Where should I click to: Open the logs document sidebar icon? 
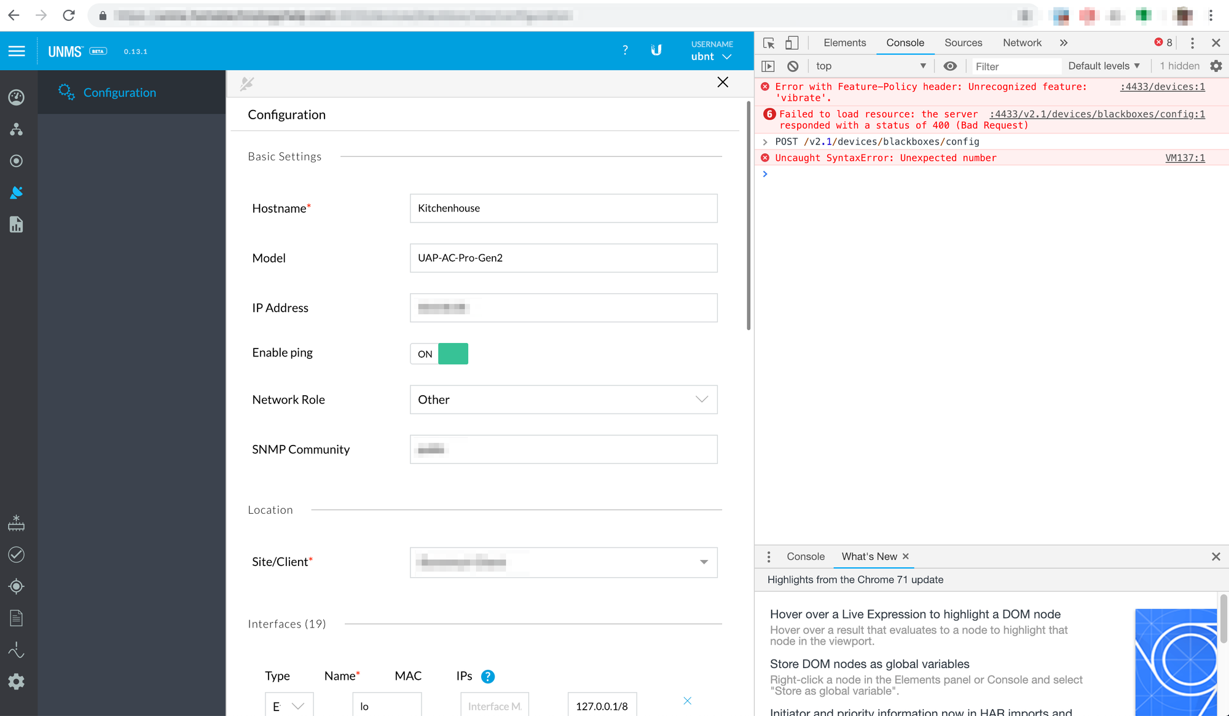pos(17,618)
